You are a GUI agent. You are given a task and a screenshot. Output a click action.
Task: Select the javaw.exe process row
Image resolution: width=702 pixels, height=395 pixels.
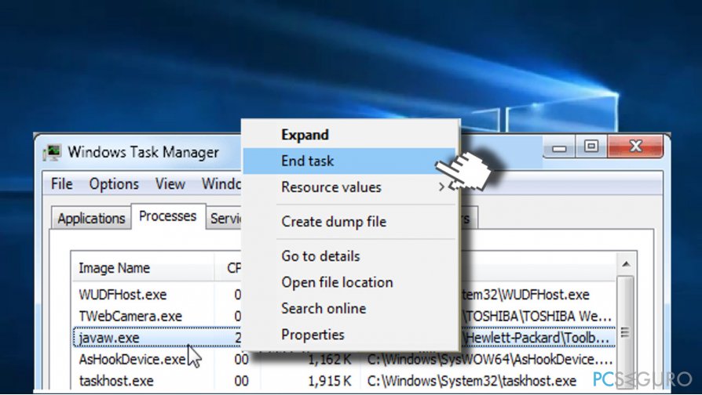pos(344,338)
